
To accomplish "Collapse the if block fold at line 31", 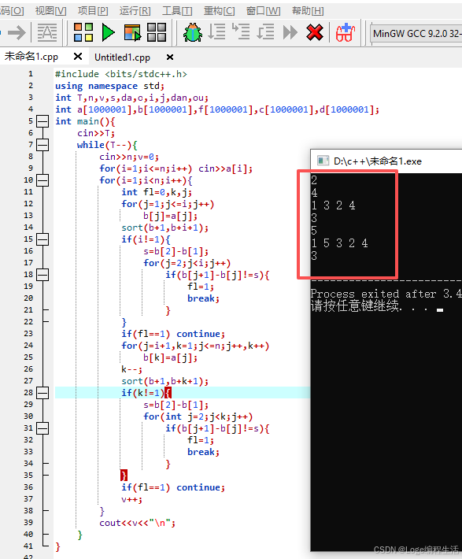I will (x=43, y=428).
